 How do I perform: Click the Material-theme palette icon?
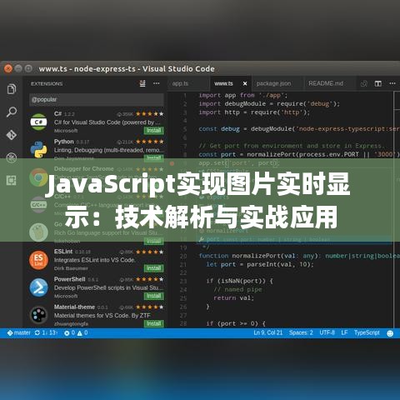coord(38,315)
